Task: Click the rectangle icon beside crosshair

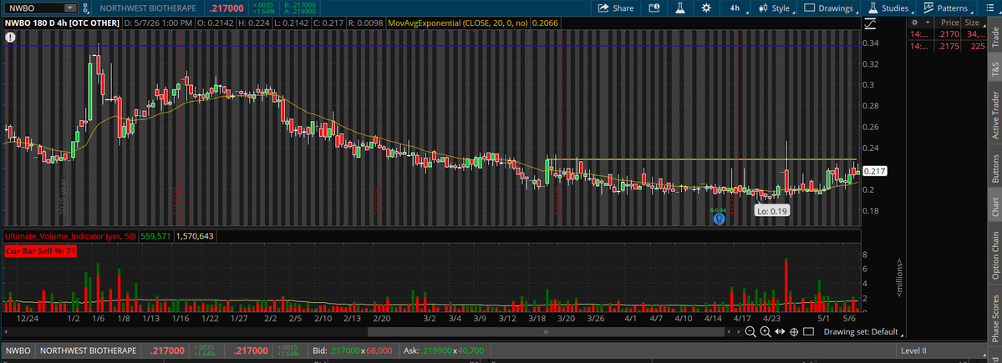Action: tap(808, 332)
